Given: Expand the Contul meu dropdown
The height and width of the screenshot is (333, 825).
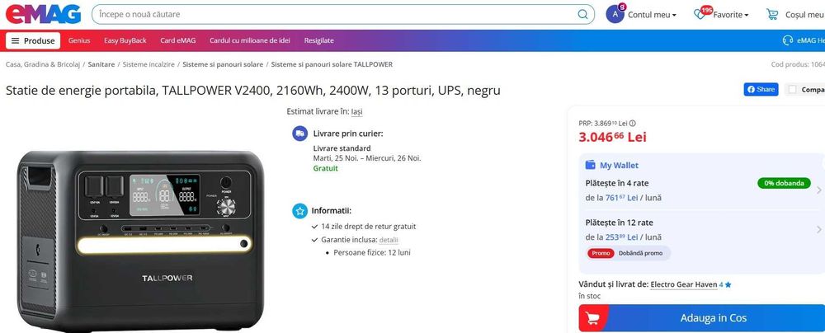Looking at the screenshot, I should point(652,15).
